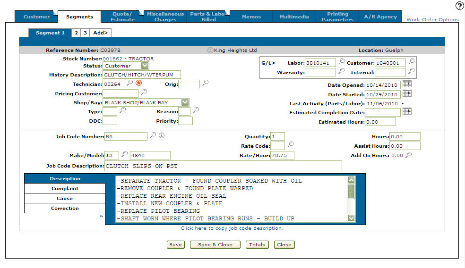
Task: Expand the Status dropdown
Action: click(145, 66)
